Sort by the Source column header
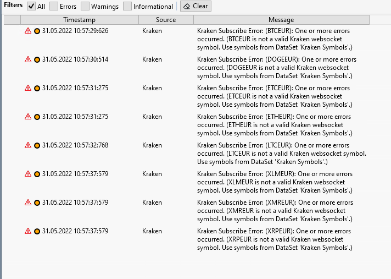Image resolution: width=391 pixels, height=279 pixels. 166,20
